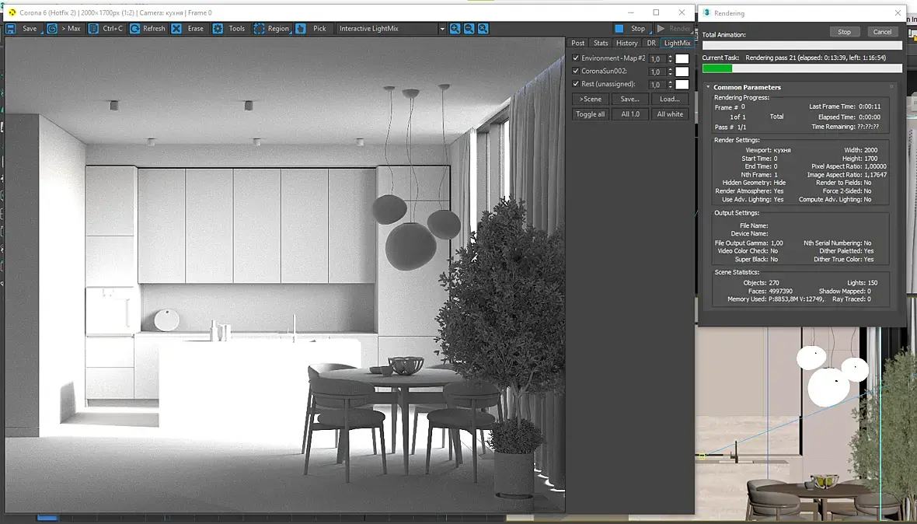Click the Refresh icon in the toolbar
The height and width of the screenshot is (524, 917).
[134, 29]
